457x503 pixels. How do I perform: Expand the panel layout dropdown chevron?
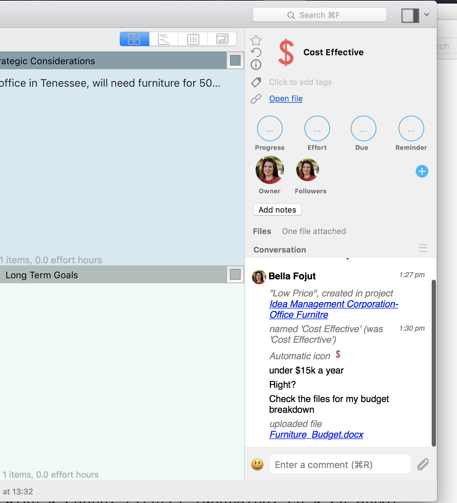click(427, 15)
